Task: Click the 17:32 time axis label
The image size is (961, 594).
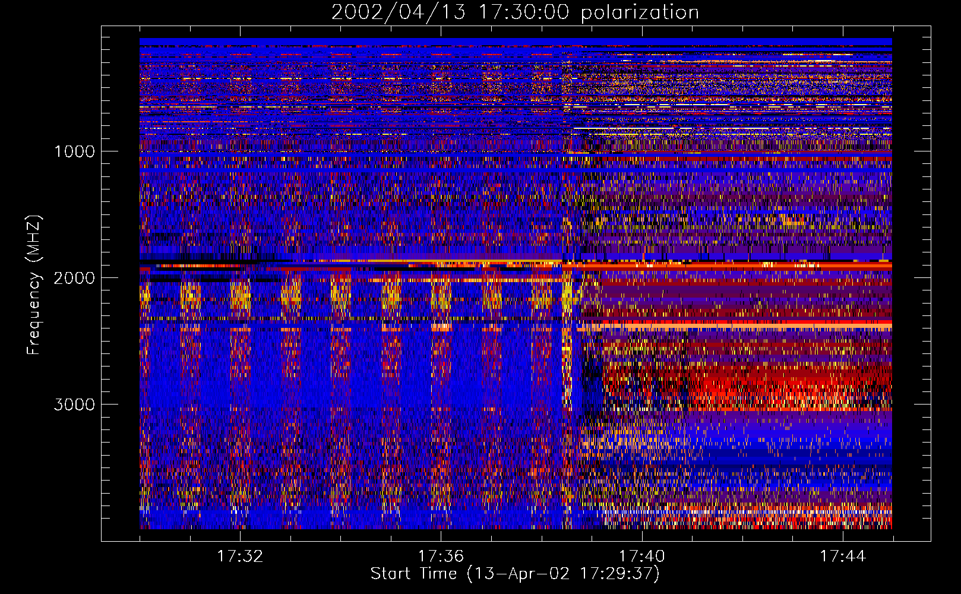Action: tap(240, 557)
